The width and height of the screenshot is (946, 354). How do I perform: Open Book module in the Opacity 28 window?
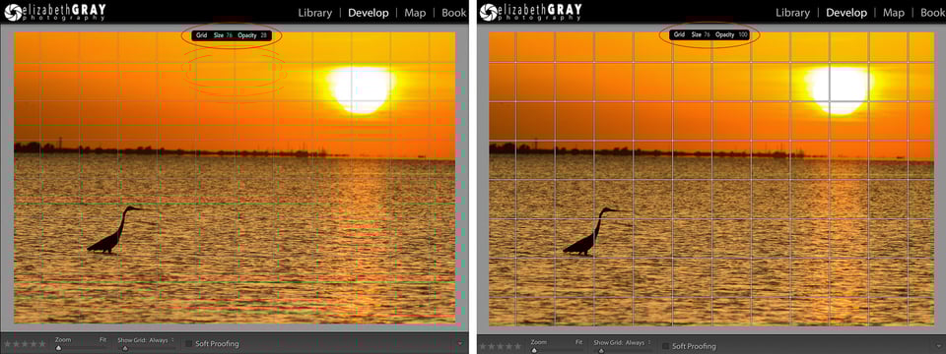(x=453, y=12)
